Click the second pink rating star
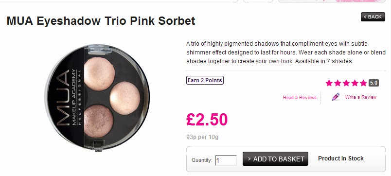This screenshot has width=391, height=176. pyautogui.click(x=338, y=83)
